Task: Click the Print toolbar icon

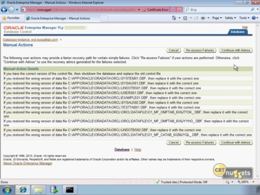Action: pyautogui.click(x=203, y=18)
